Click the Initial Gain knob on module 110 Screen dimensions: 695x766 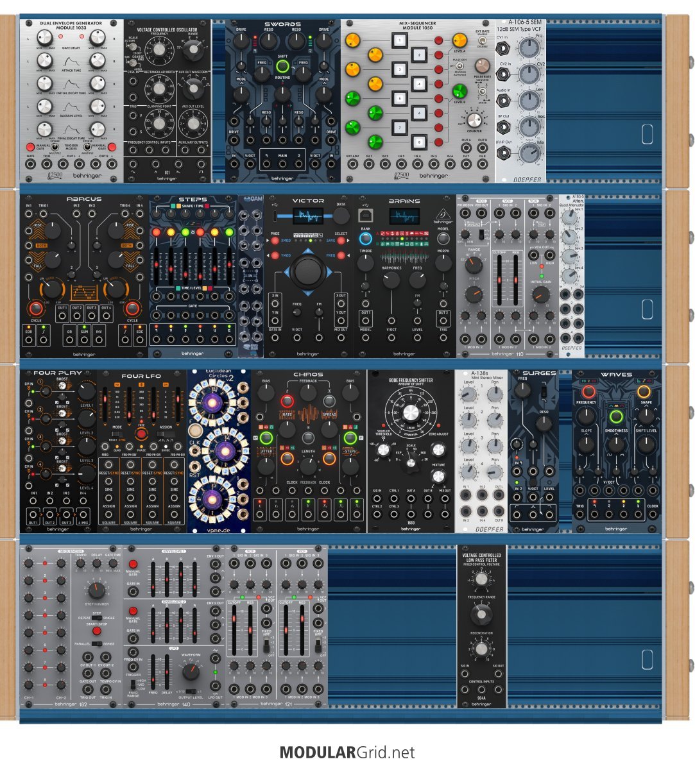540,294
